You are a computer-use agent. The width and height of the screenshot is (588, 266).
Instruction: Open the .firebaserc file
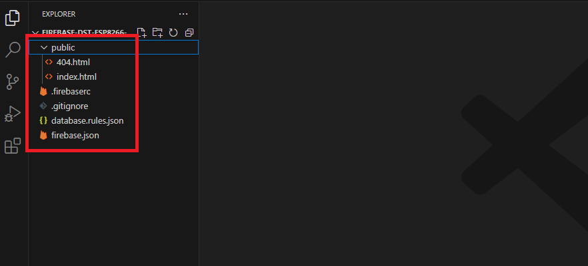tap(70, 92)
